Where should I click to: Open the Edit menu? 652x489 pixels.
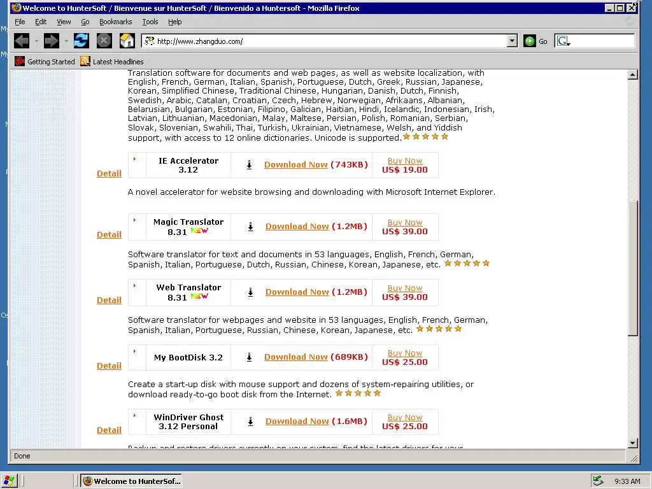(41, 22)
